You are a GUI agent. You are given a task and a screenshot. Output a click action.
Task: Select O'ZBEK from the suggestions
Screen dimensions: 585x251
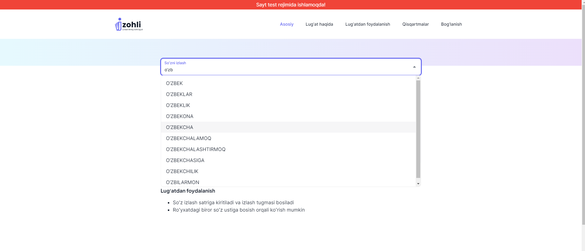tap(174, 83)
